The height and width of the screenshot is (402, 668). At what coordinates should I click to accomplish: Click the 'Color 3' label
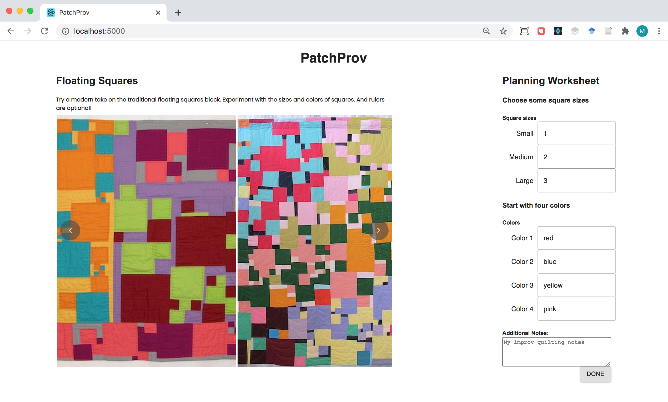point(522,285)
